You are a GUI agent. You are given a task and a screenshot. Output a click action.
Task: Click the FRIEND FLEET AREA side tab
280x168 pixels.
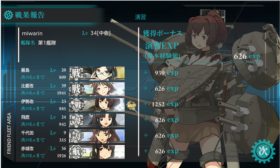click(9, 133)
